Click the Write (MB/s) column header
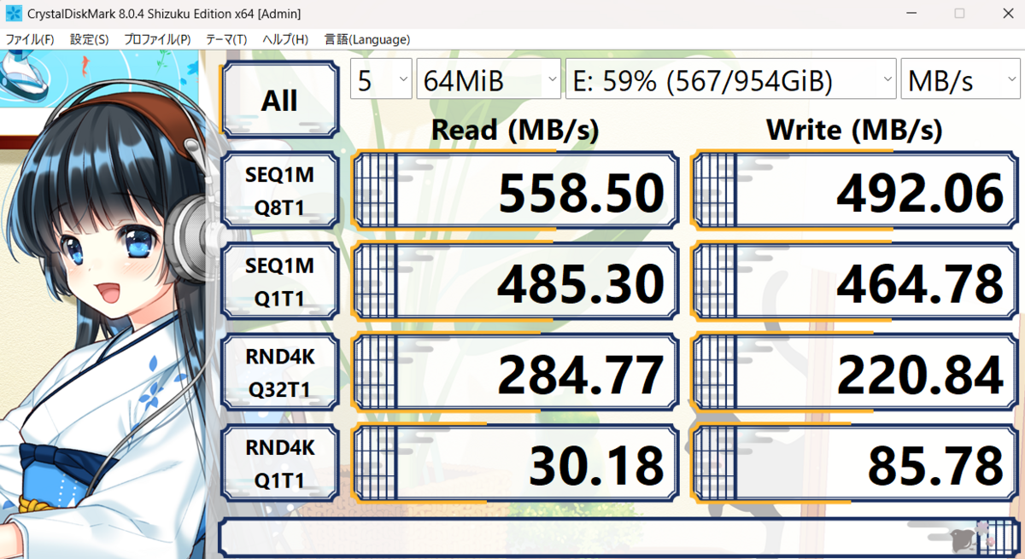This screenshot has width=1025, height=559. click(x=854, y=130)
